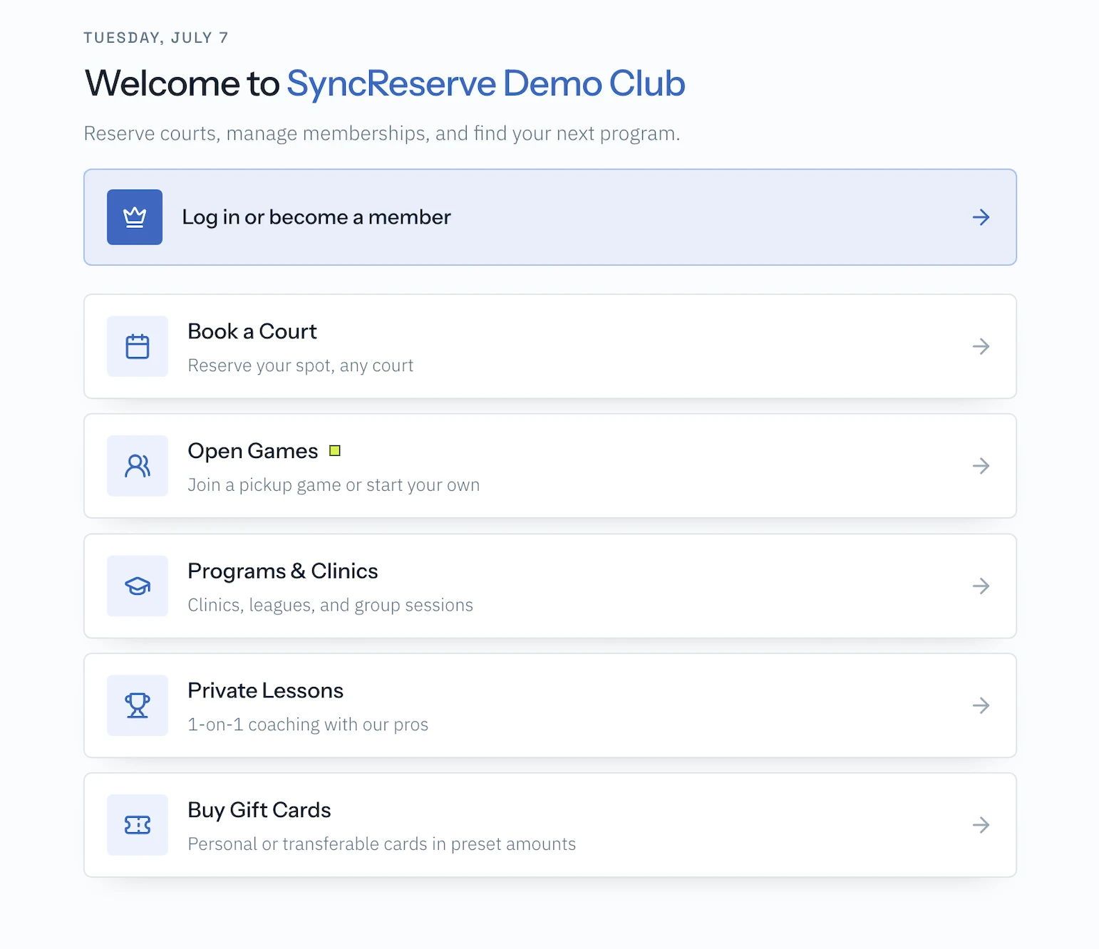Click the 'Reserve courts, manage memberships' tagline
The height and width of the screenshot is (949, 1099).
click(x=382, y=134)
